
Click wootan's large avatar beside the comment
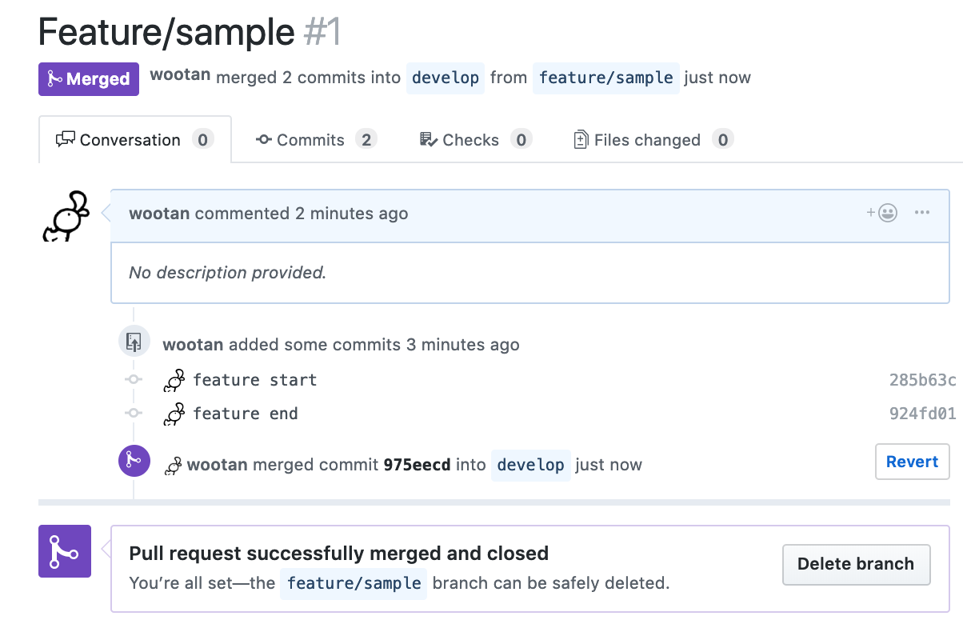tap(66, 216)
